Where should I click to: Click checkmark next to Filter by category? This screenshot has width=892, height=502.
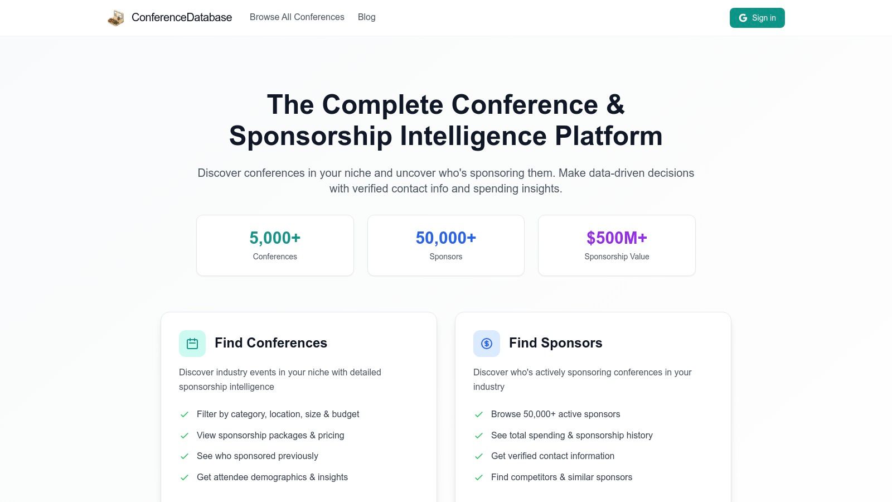click(185, 414)
